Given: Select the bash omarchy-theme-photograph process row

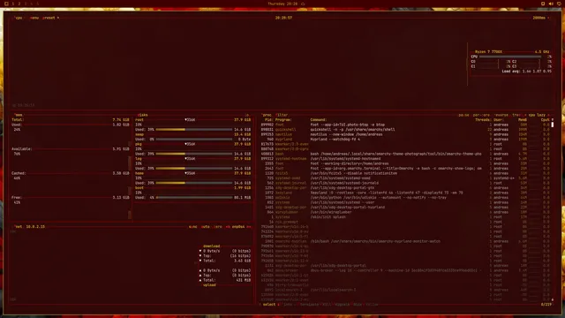Looking at the screenshot, I should (405, 154).
